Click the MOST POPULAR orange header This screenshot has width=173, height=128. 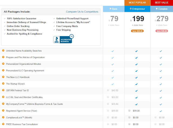tap(137, 2)
